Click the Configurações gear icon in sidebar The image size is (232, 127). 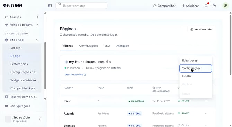click(x=6, y=106)
